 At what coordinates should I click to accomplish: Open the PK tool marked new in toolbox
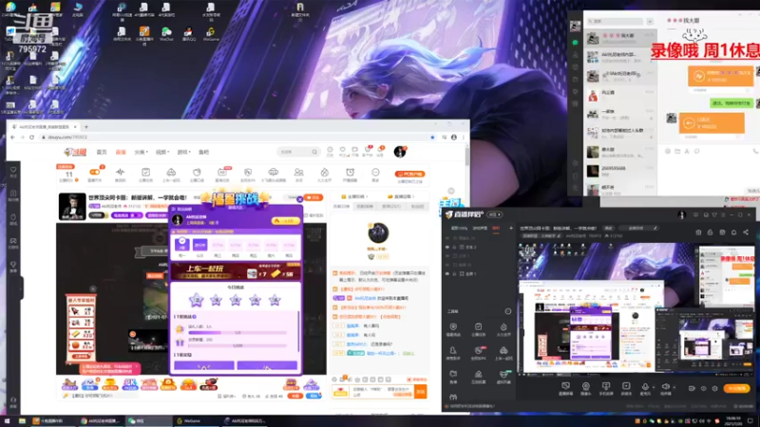click(x=479, y=350)
